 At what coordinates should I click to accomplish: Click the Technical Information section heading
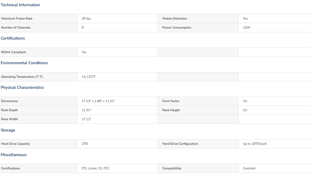[20, 5]
